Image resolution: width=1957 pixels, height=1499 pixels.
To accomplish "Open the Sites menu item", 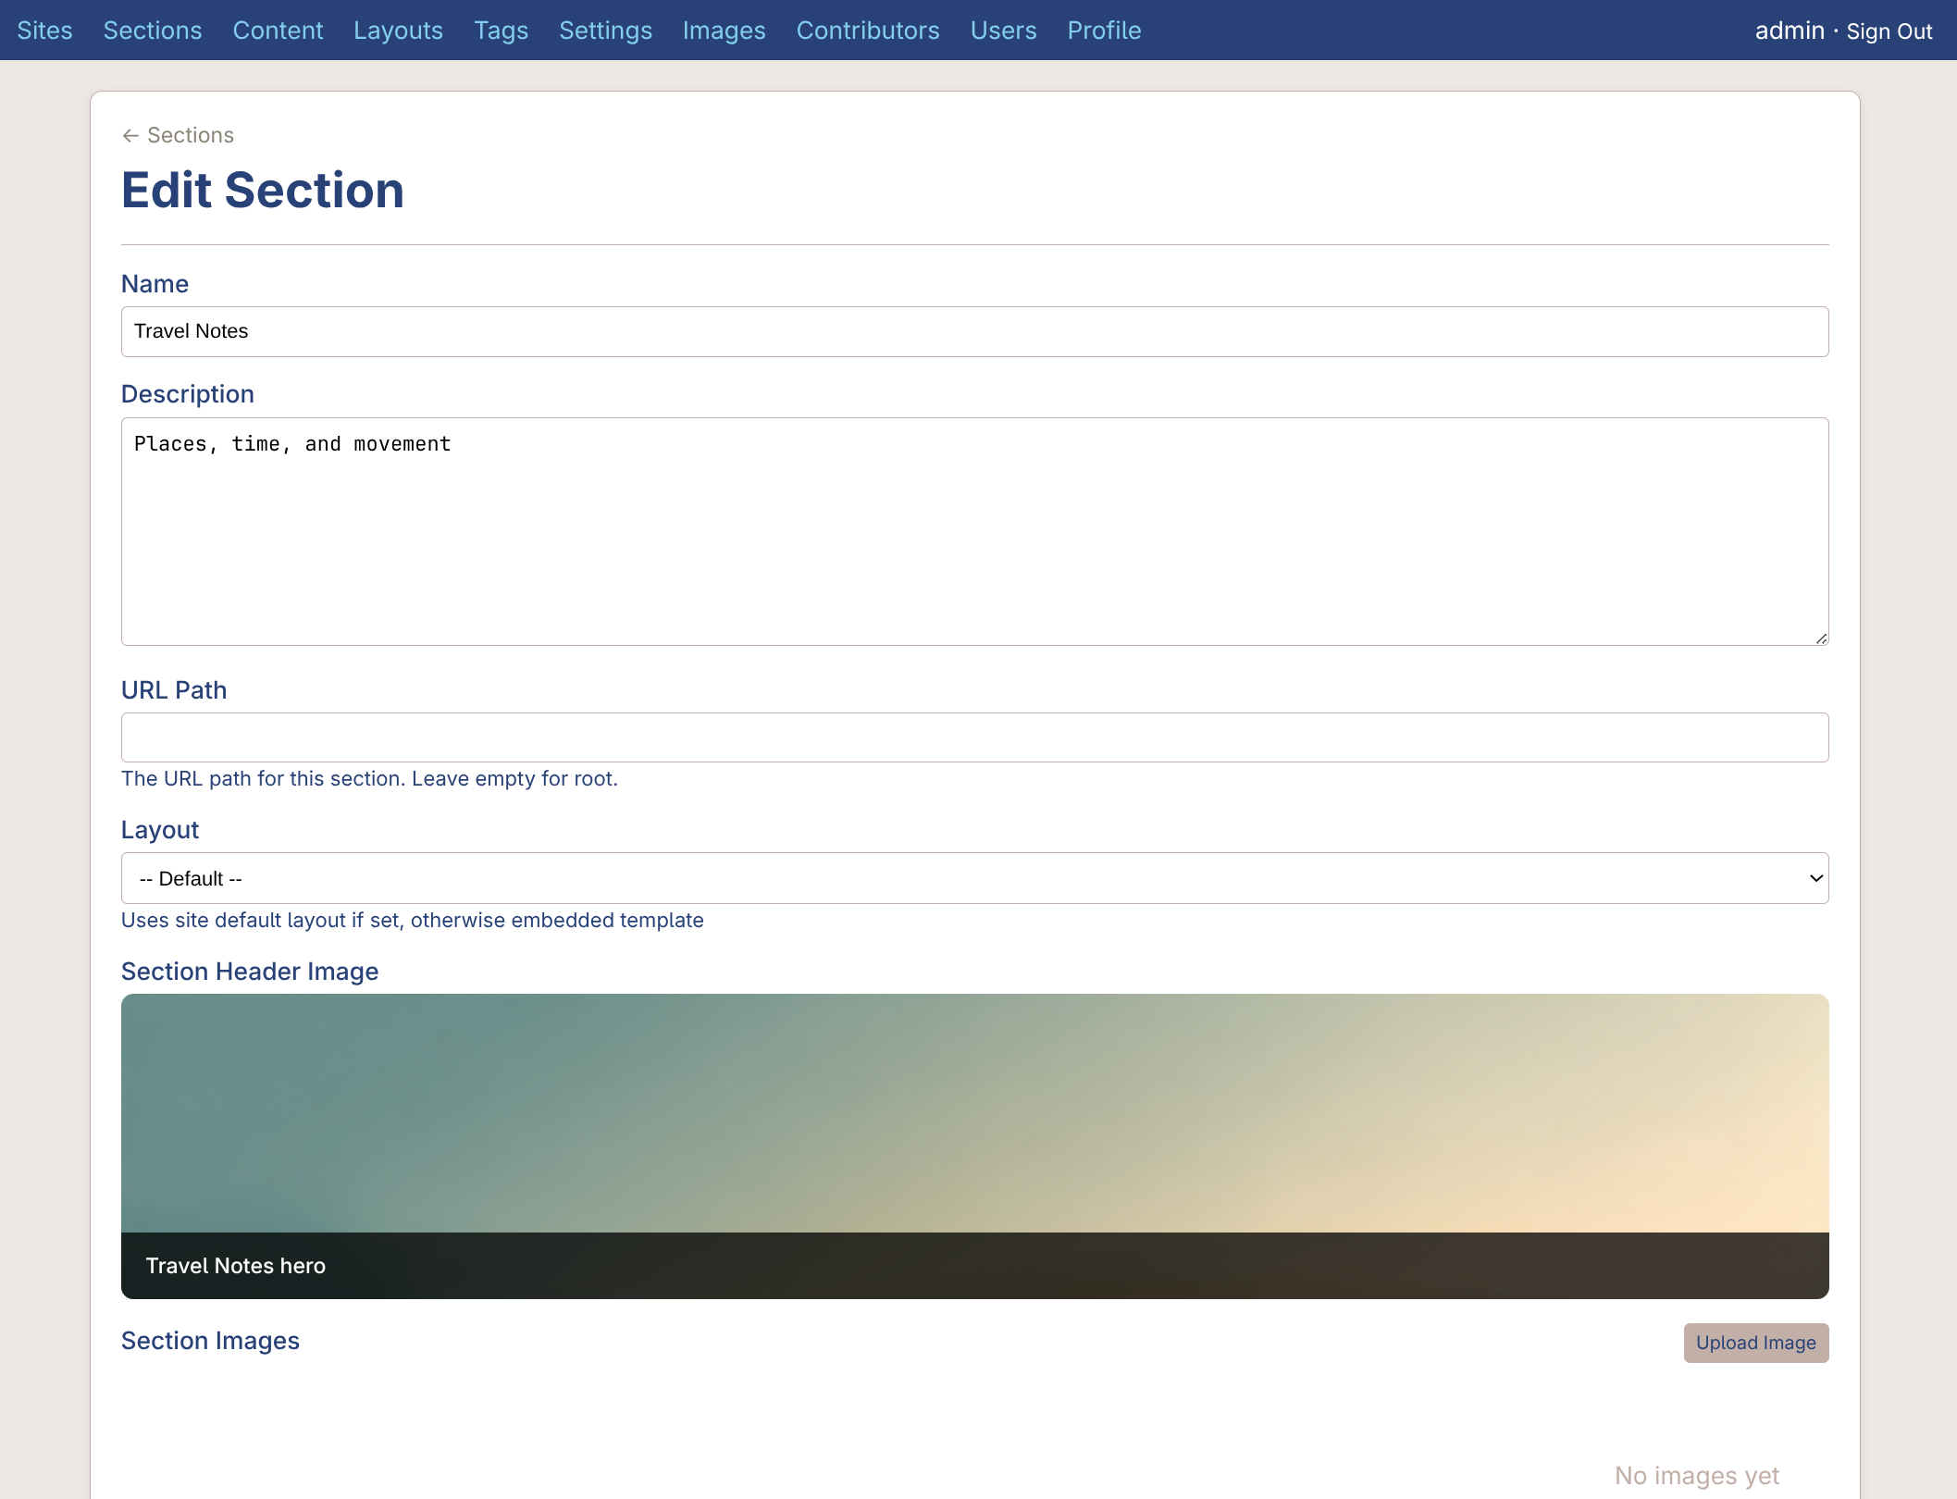I will [x=44, y=31].
